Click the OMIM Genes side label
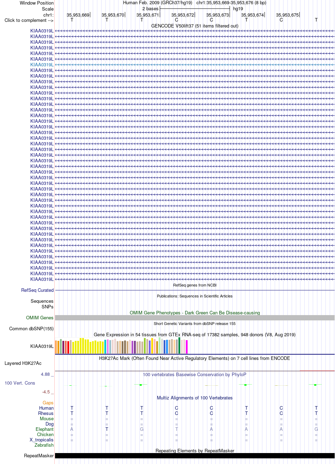The height and width of the screenshot is (464, 335). pos(40,318)
